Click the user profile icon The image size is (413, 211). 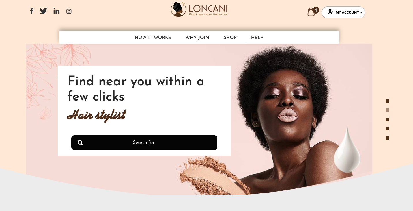[330, 12]
